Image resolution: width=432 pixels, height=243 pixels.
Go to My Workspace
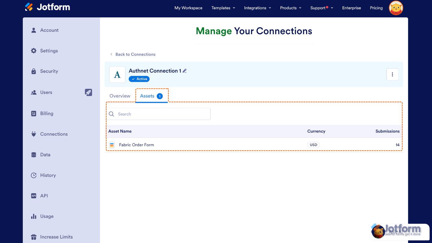click(188, 8)
